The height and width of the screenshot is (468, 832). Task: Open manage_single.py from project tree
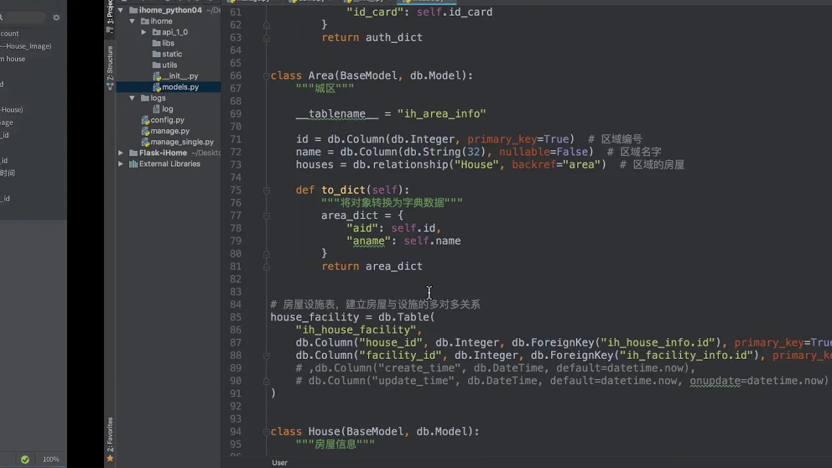point(182,142)
